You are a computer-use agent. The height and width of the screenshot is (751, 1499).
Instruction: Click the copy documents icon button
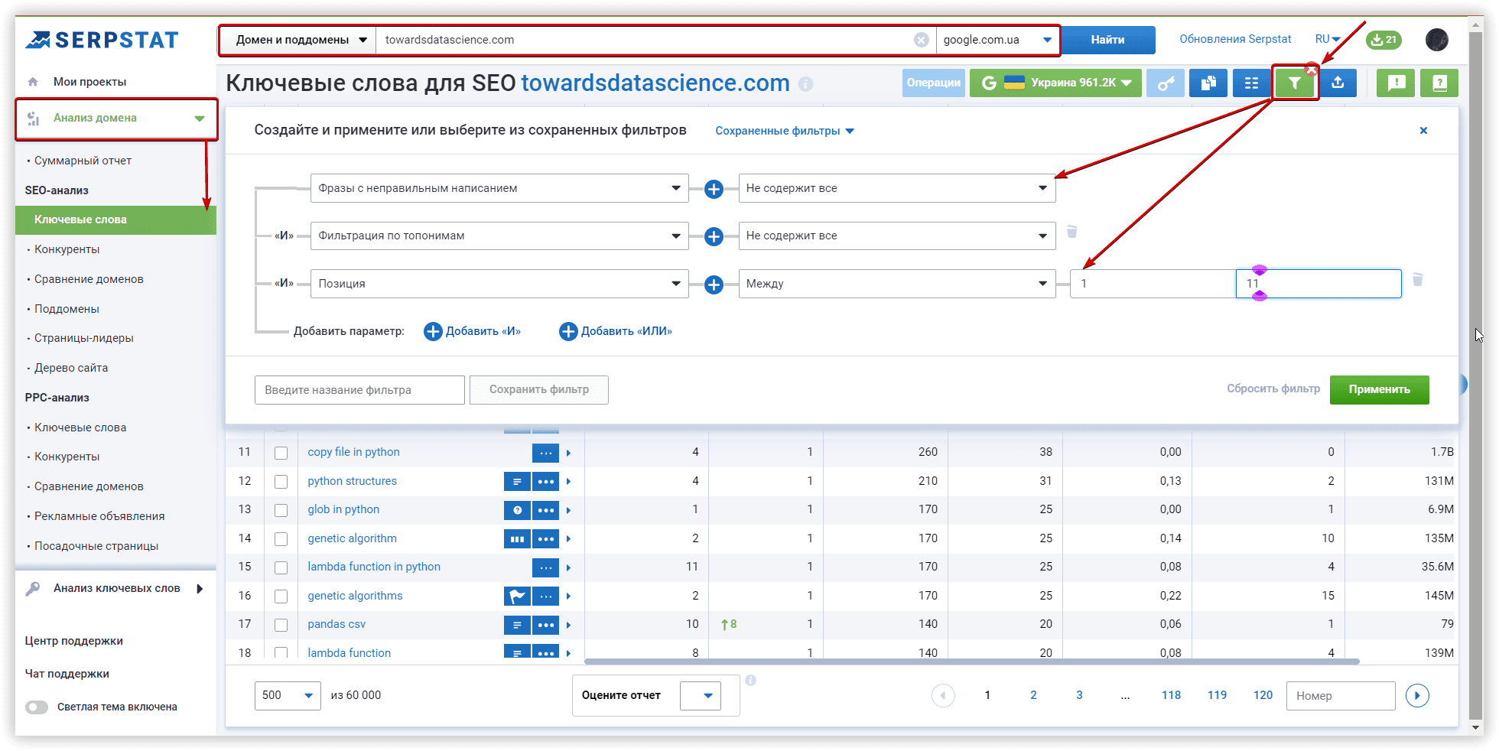click(x=1208, y=83)
